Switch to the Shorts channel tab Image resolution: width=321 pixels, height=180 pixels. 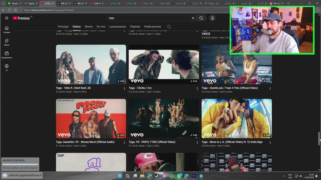coord(89,27)
